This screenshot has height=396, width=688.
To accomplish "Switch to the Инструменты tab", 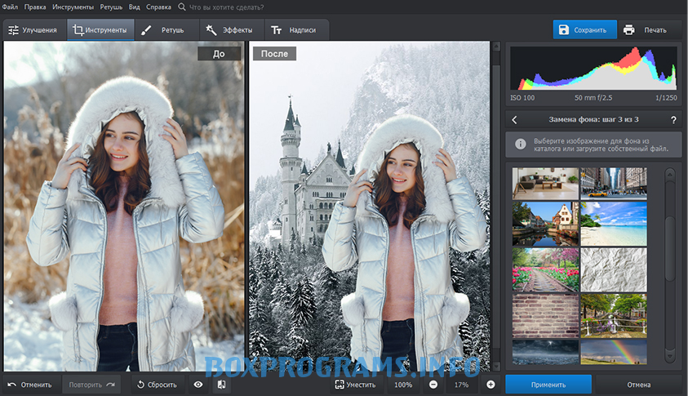I will point(100,30).
